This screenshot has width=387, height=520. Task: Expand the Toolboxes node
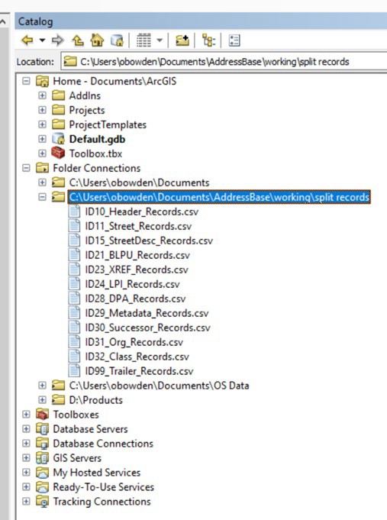tap(26, 415)
